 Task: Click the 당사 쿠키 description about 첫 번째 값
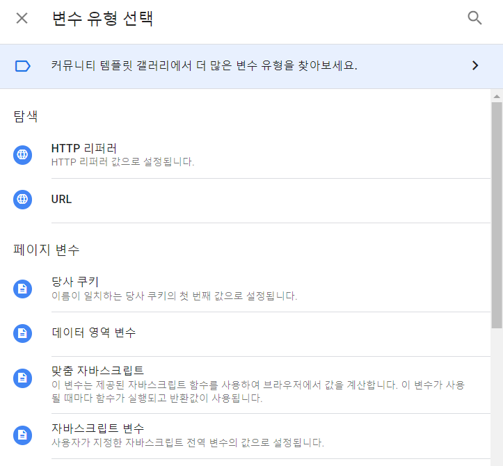click(x=174, y=296)
